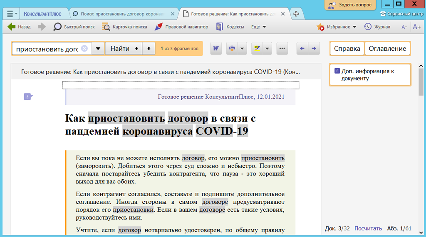Decrease font size with A-
The width and height of the screenshot is (426, 237).
tap(404, 27)
